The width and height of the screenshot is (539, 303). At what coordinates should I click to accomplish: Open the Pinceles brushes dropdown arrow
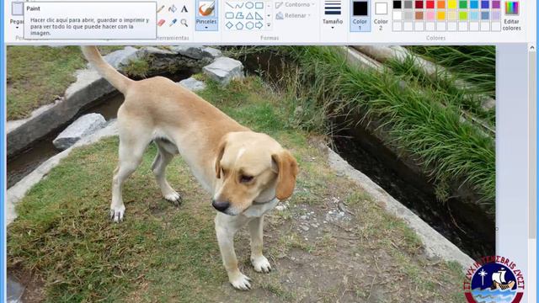pyautogui.click(x=206, y=28)
